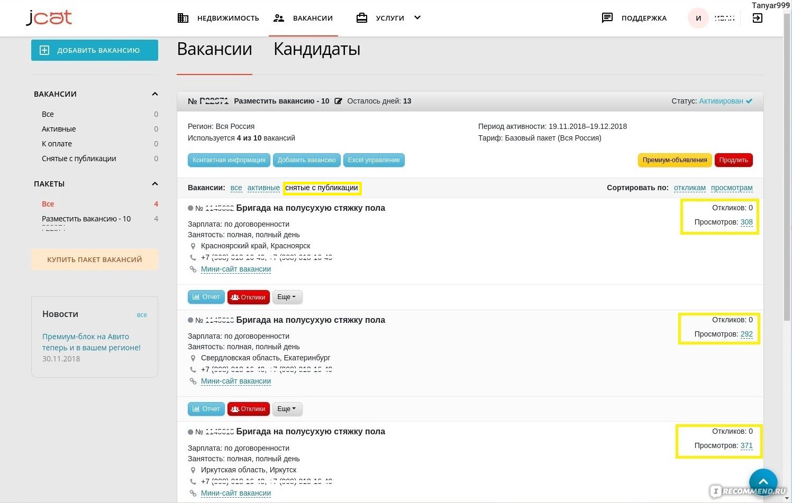The image size is (792, 503).
Task: Open the 371 views count link
Action: (x=747, y=445)
